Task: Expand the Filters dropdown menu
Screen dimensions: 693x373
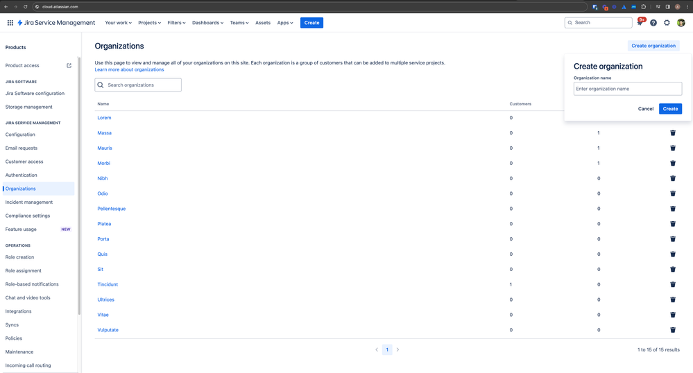Action: pos(176,23)
